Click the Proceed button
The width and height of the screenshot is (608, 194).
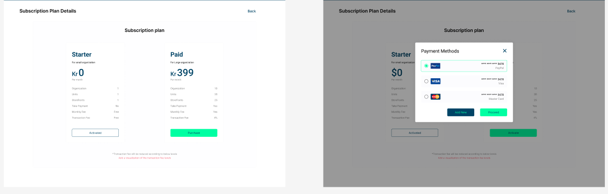point(493,112)
